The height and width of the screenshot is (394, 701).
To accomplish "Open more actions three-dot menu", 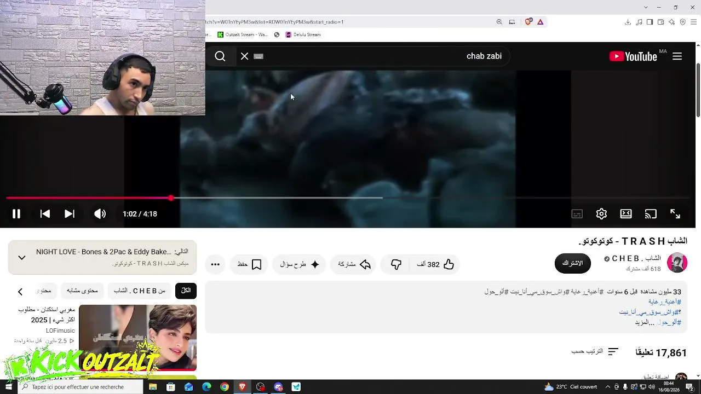I will (x=215, y=264).
